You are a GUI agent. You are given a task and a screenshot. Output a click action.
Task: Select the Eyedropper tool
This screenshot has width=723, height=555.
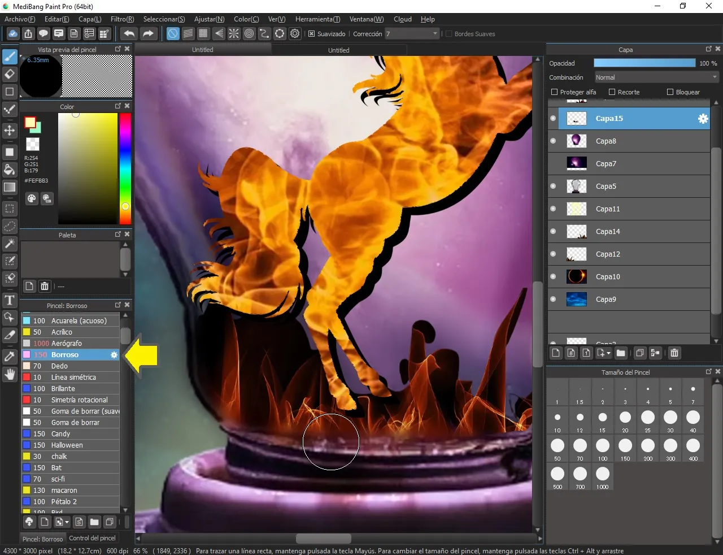[x=10, y=357]
